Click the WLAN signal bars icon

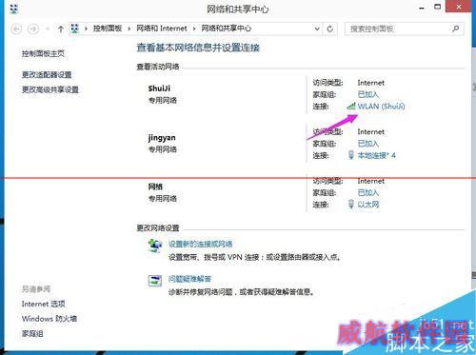coord(351,106)
